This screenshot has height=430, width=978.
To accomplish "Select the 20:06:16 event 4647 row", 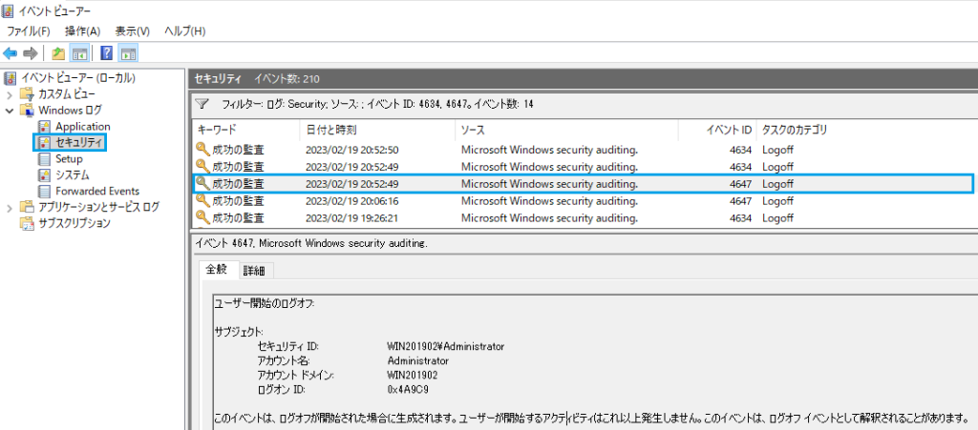I will pos(584,201).
